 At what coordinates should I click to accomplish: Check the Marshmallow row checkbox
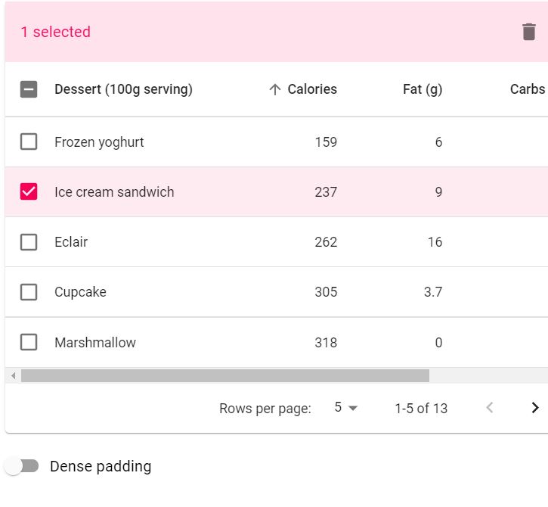[x=29, y=342]
